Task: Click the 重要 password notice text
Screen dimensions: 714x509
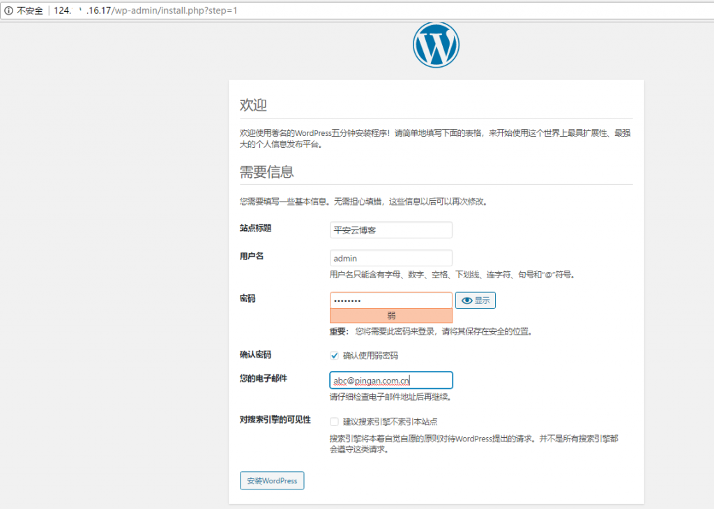Action: tap(431, 331)
